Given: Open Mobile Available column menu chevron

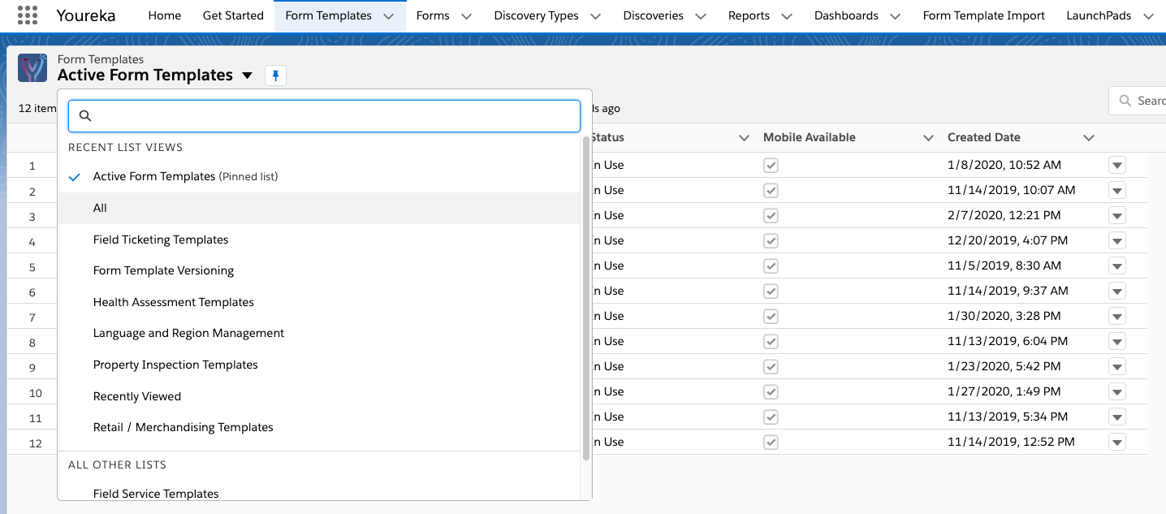Looking at the screenshot, I should (x=928, y=138).
